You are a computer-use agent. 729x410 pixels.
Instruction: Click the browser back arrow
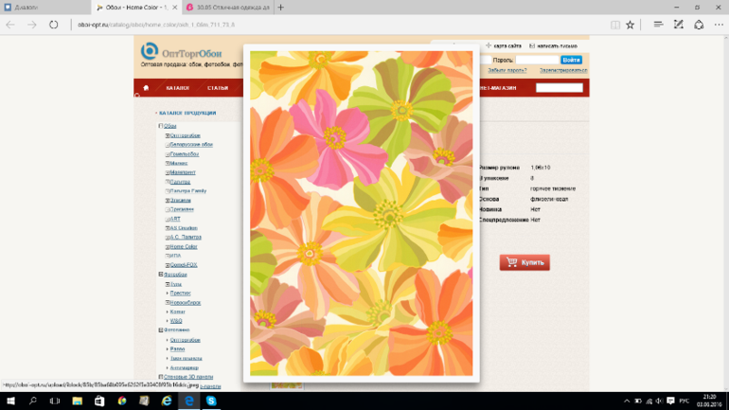tap(11, 25)
